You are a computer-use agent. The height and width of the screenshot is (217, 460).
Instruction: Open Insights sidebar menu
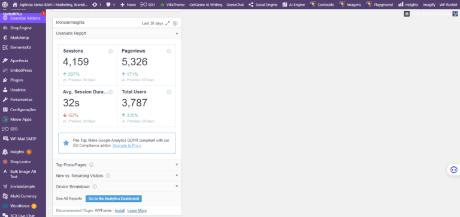pyautogui.click(x=23, y=152)
